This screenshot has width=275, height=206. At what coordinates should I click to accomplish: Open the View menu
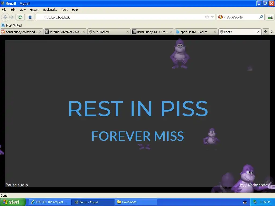point(23,10)
